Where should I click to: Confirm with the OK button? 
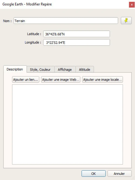click(93, 174)
